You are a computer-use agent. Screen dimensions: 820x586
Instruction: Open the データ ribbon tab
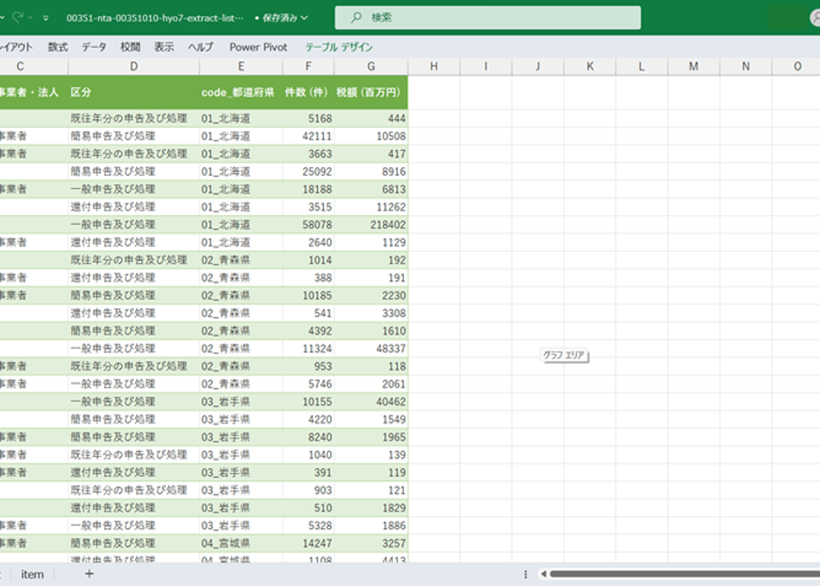pyautogui.click(x=94, y=47)
